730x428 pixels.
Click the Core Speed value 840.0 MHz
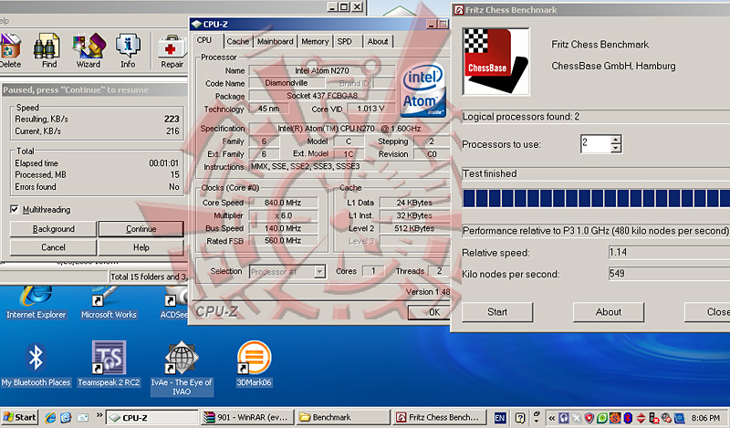tap(284, 203)
